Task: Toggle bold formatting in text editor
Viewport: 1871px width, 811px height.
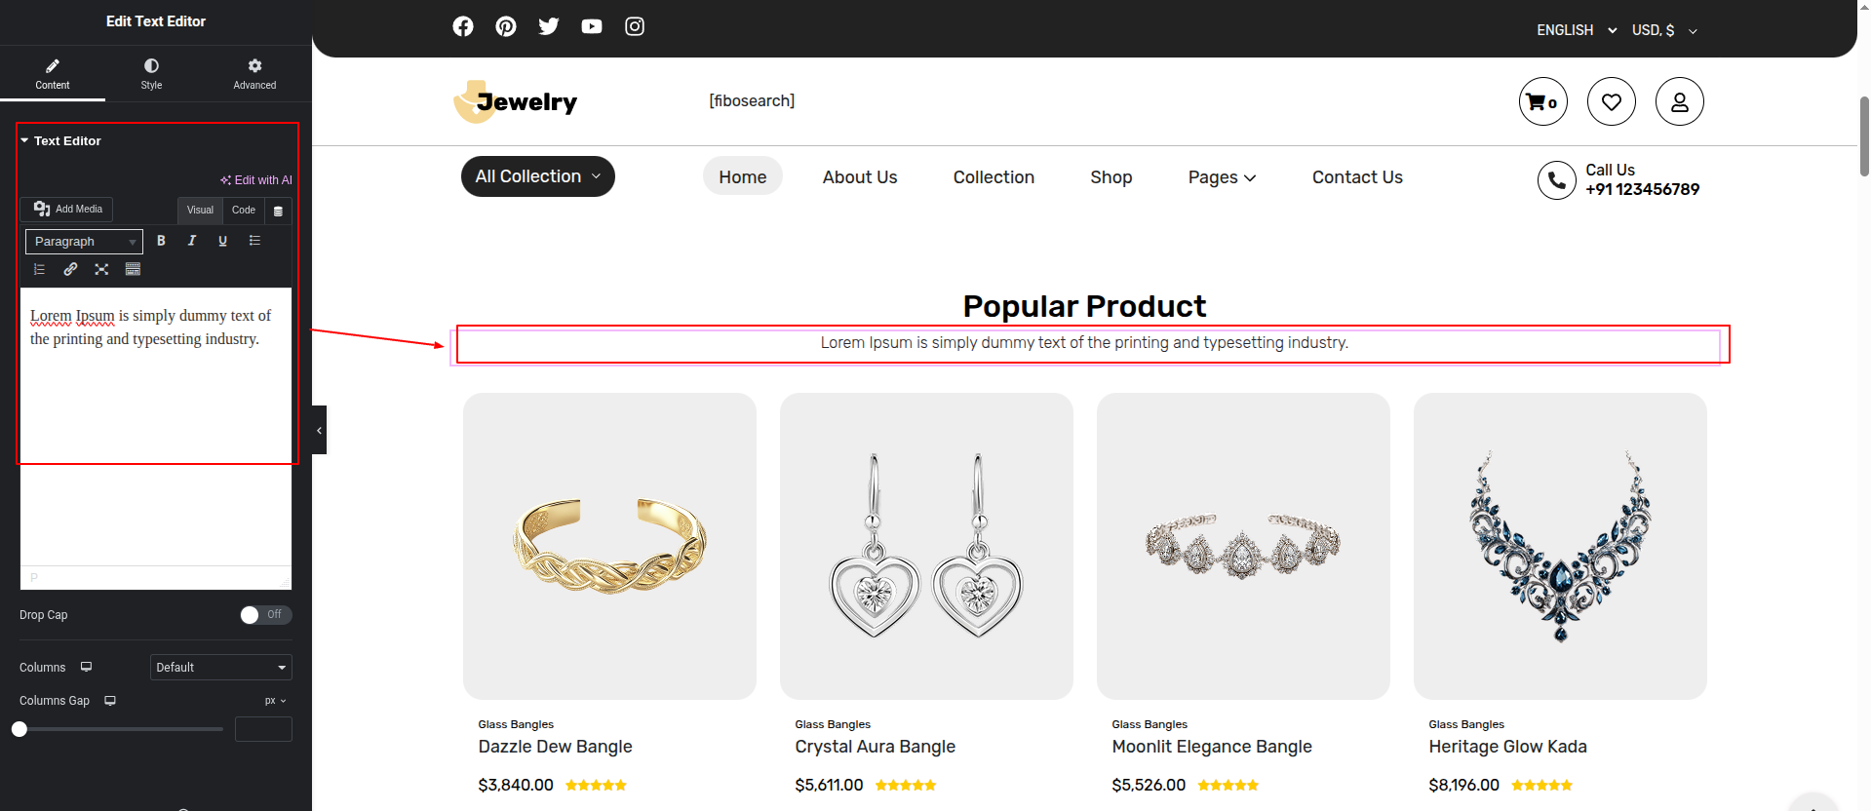Action: tap(161, 241)
